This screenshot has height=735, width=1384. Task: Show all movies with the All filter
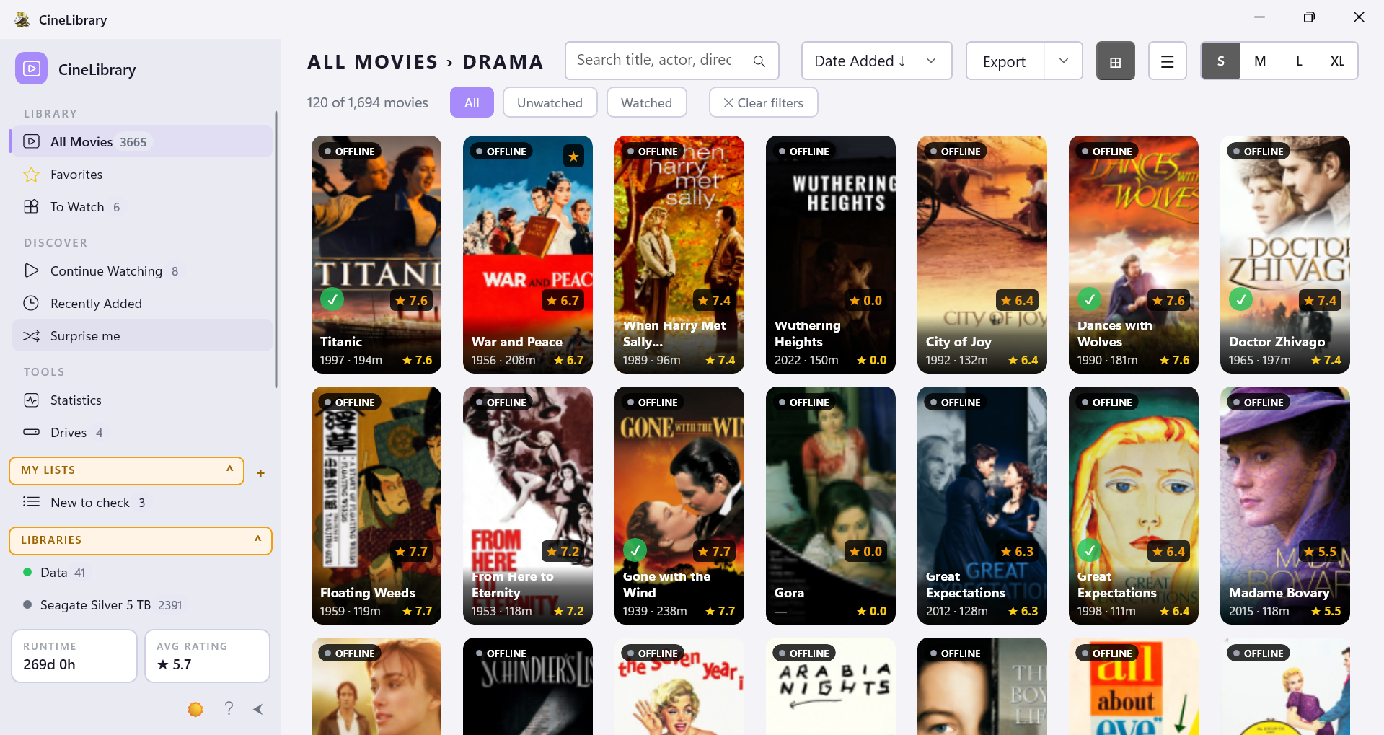472,102
